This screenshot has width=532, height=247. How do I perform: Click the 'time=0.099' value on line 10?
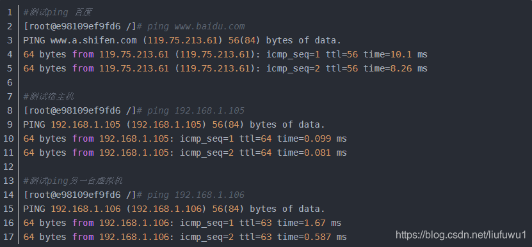(x=303, y=138)
